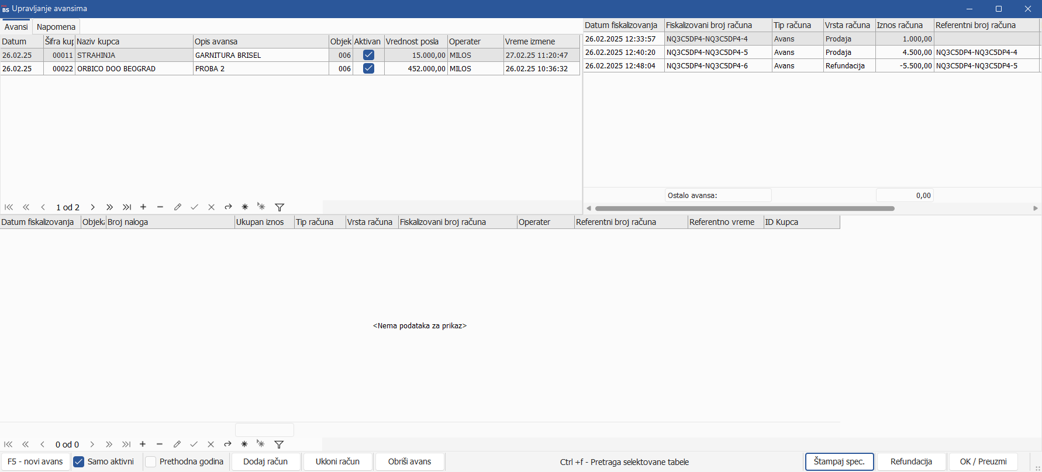Delete record using upper minus icon
The height and width of the screenshot is (472, 1042).
pyautogui.click(x=160, y=207)
